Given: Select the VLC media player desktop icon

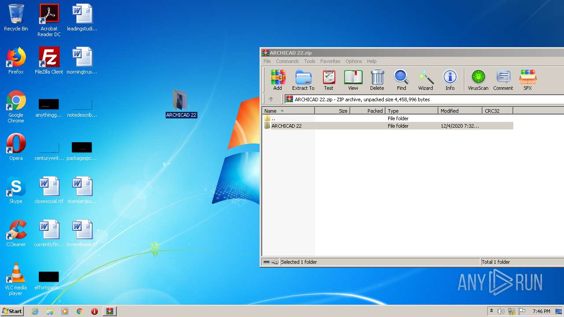Looking at the screenshot, I should pos(16,279).
